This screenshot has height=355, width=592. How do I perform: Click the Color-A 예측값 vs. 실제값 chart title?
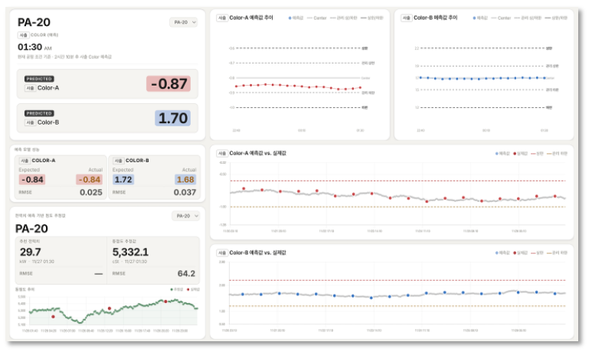point(257,153)
